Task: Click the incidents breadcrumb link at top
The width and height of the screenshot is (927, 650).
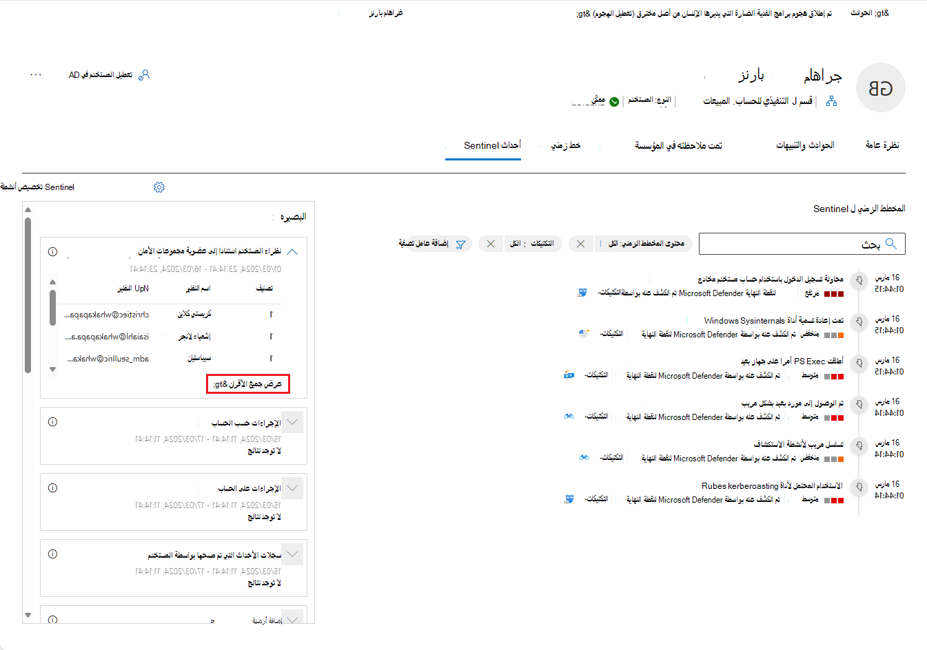Action: click(x=870, y=13)
